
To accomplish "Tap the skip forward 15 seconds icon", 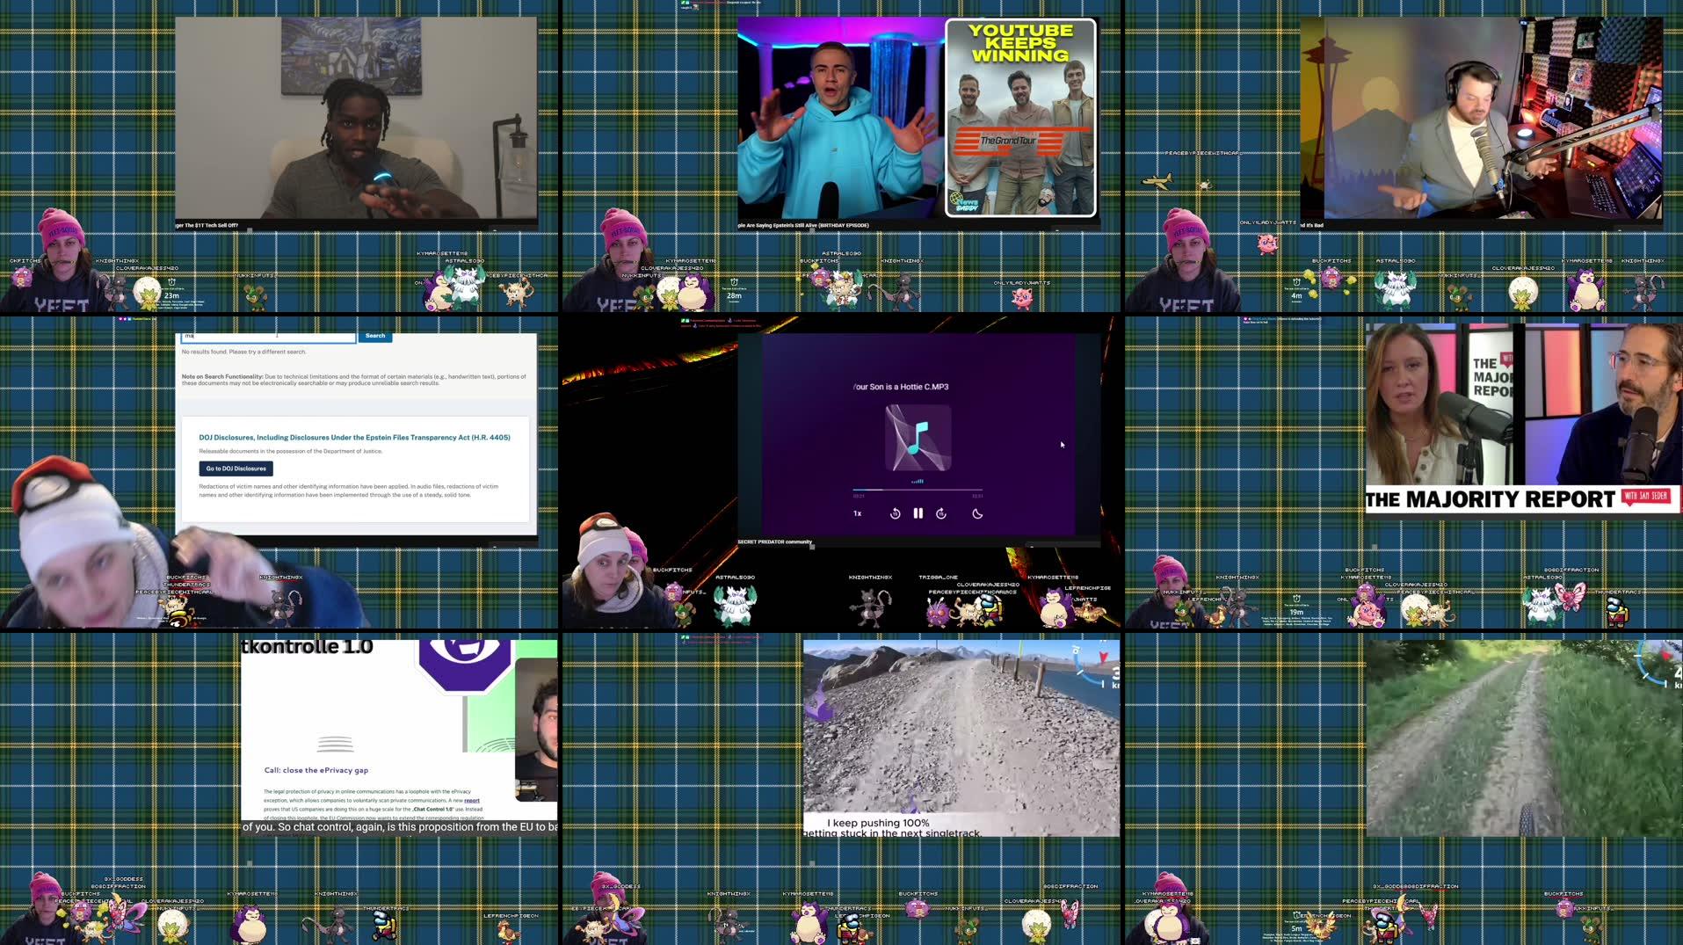I will pos(941,513).
